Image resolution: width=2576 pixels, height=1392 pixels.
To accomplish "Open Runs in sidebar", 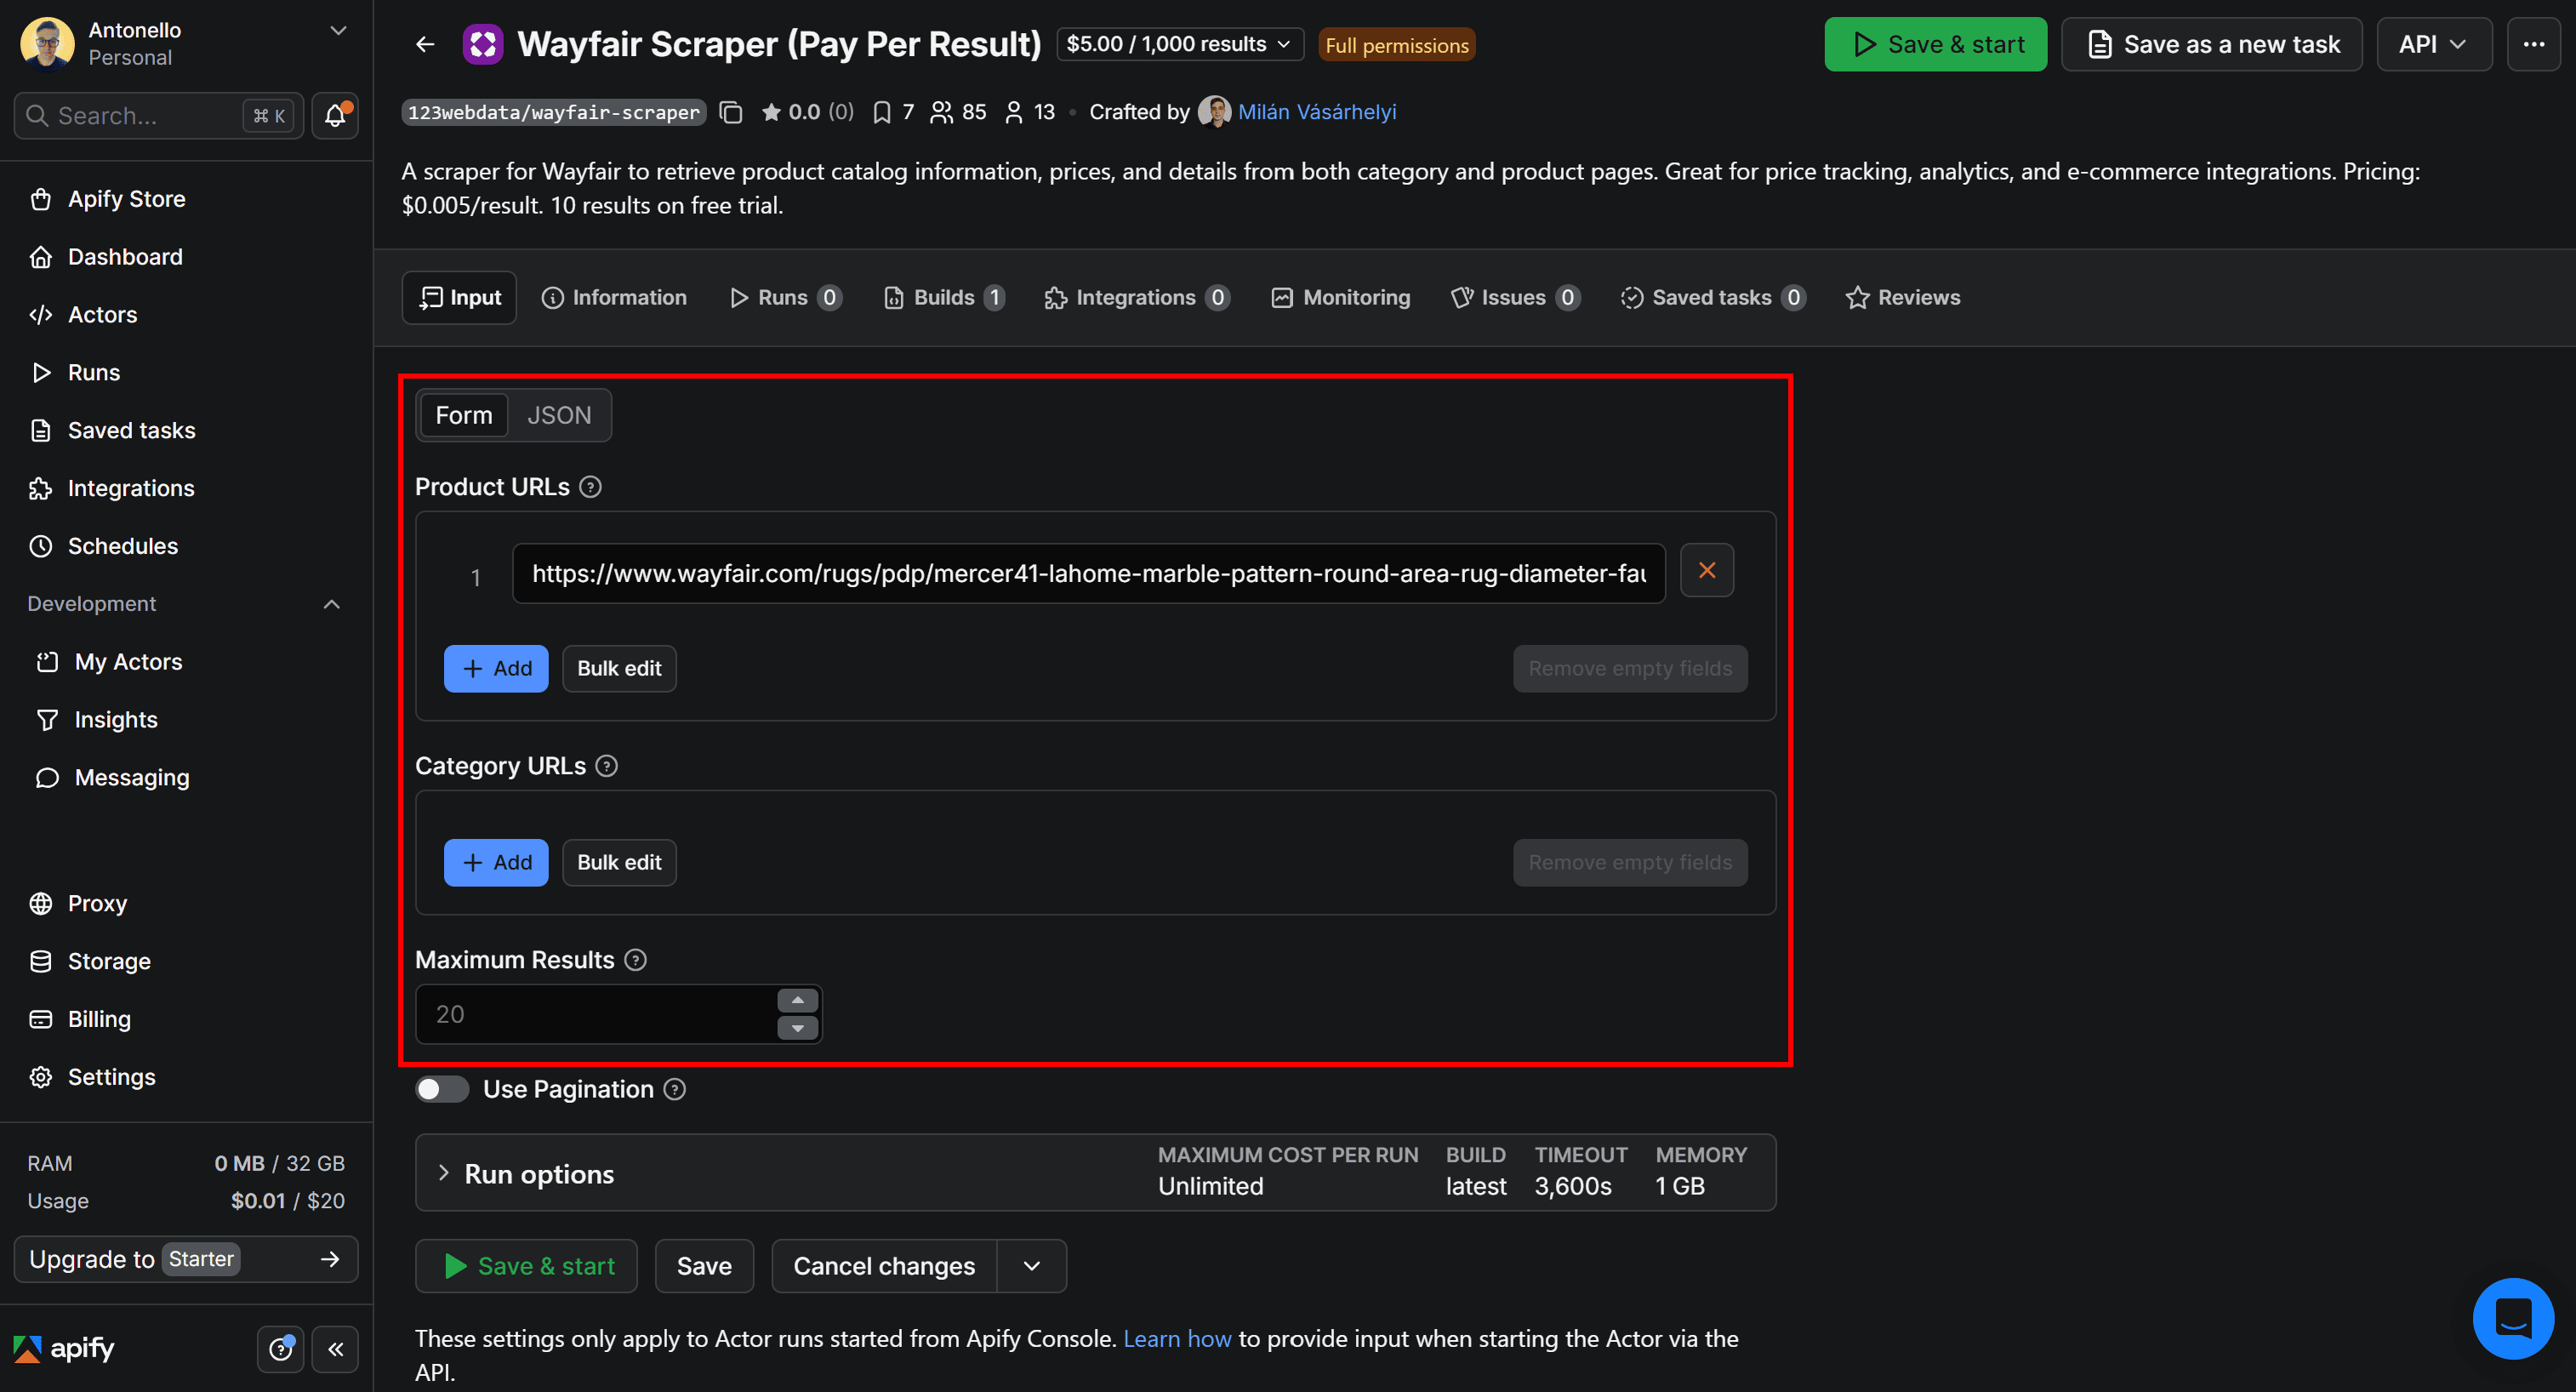I will (94, 373).
